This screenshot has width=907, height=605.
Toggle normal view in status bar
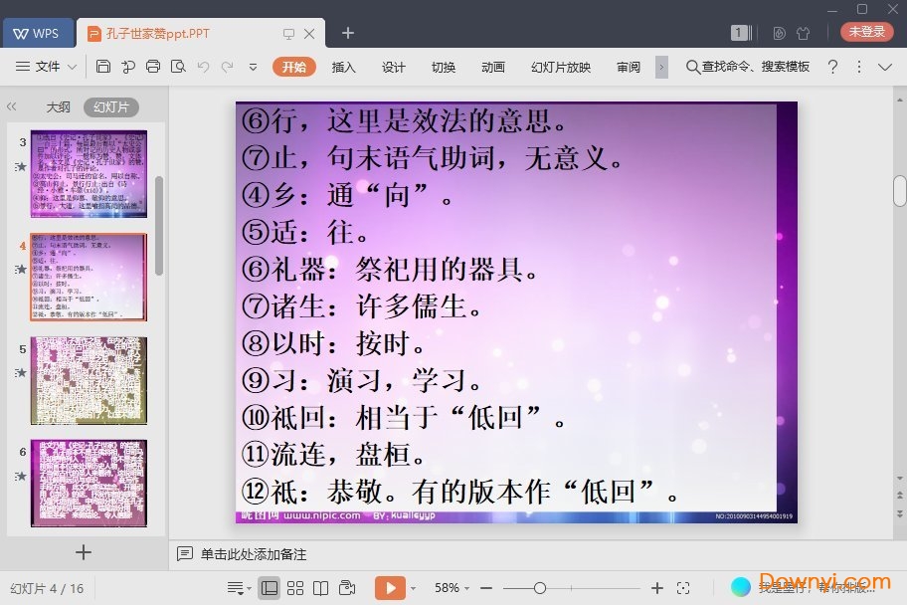coord(270,588)
